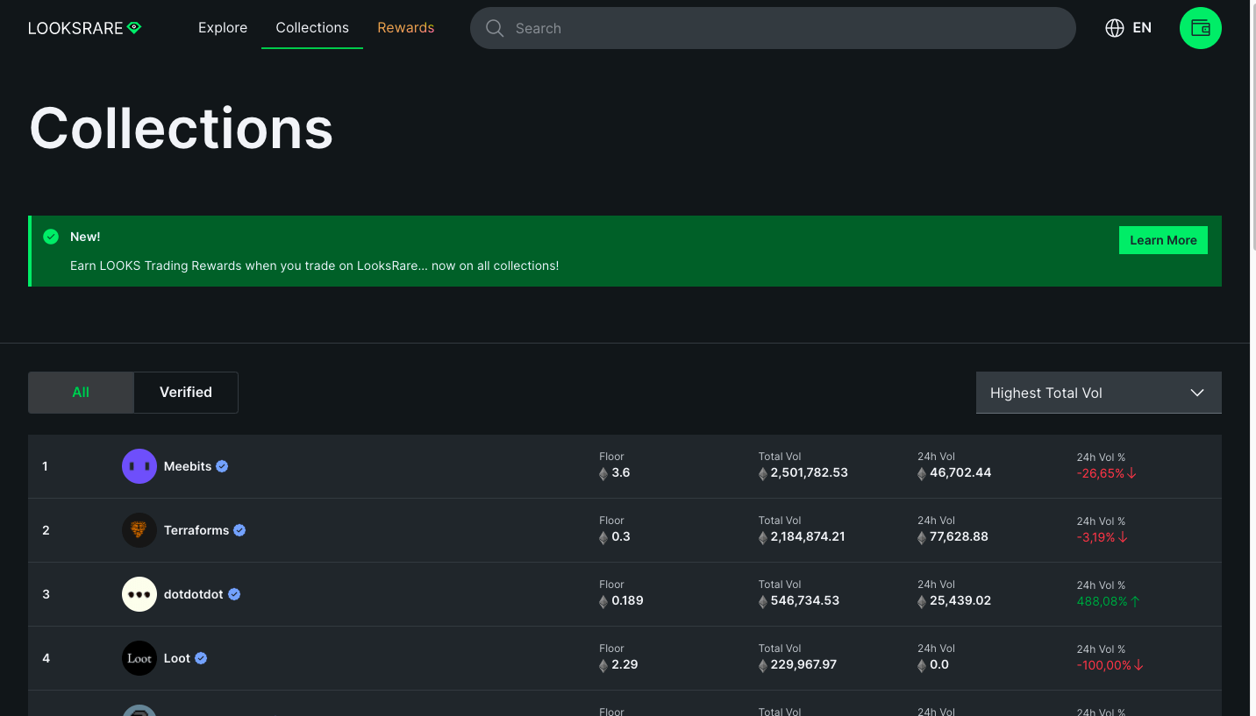Click the LooksRare logo
This screenshot has height=716, width=1256.
point(84,28)
